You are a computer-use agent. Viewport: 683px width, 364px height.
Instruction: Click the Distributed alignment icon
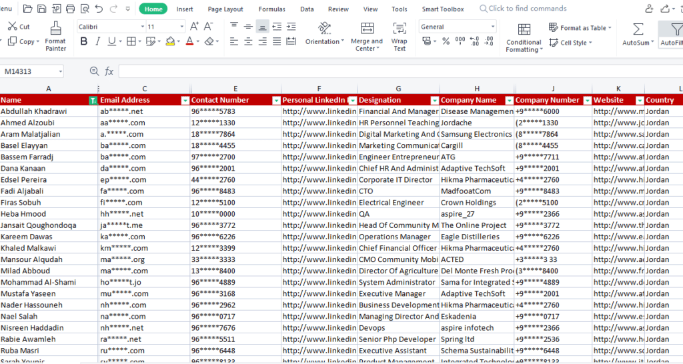click(291, 41)
